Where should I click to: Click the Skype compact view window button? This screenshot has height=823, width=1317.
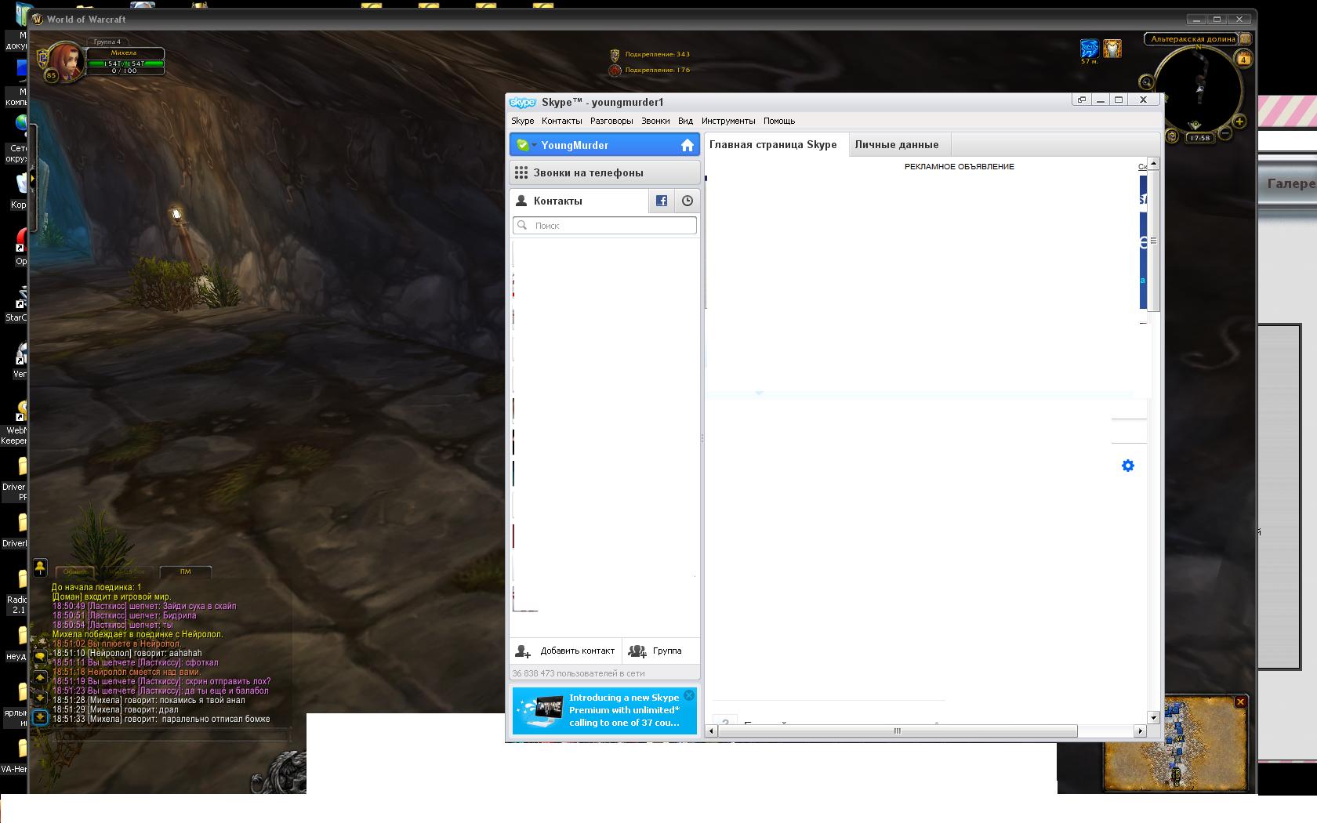[x=1081, y=100]
